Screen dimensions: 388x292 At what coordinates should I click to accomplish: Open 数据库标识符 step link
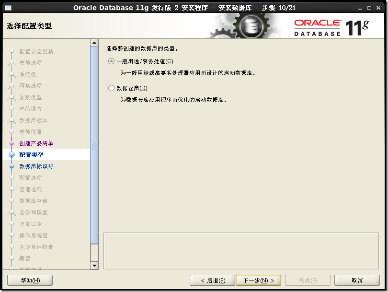coord(36,166)
